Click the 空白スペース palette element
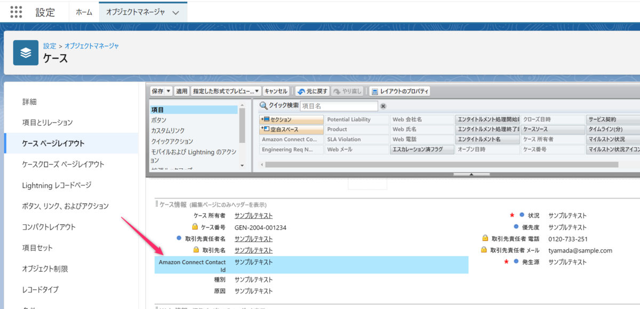Screen dimensions: 640x309 click(x=291, y=129)
